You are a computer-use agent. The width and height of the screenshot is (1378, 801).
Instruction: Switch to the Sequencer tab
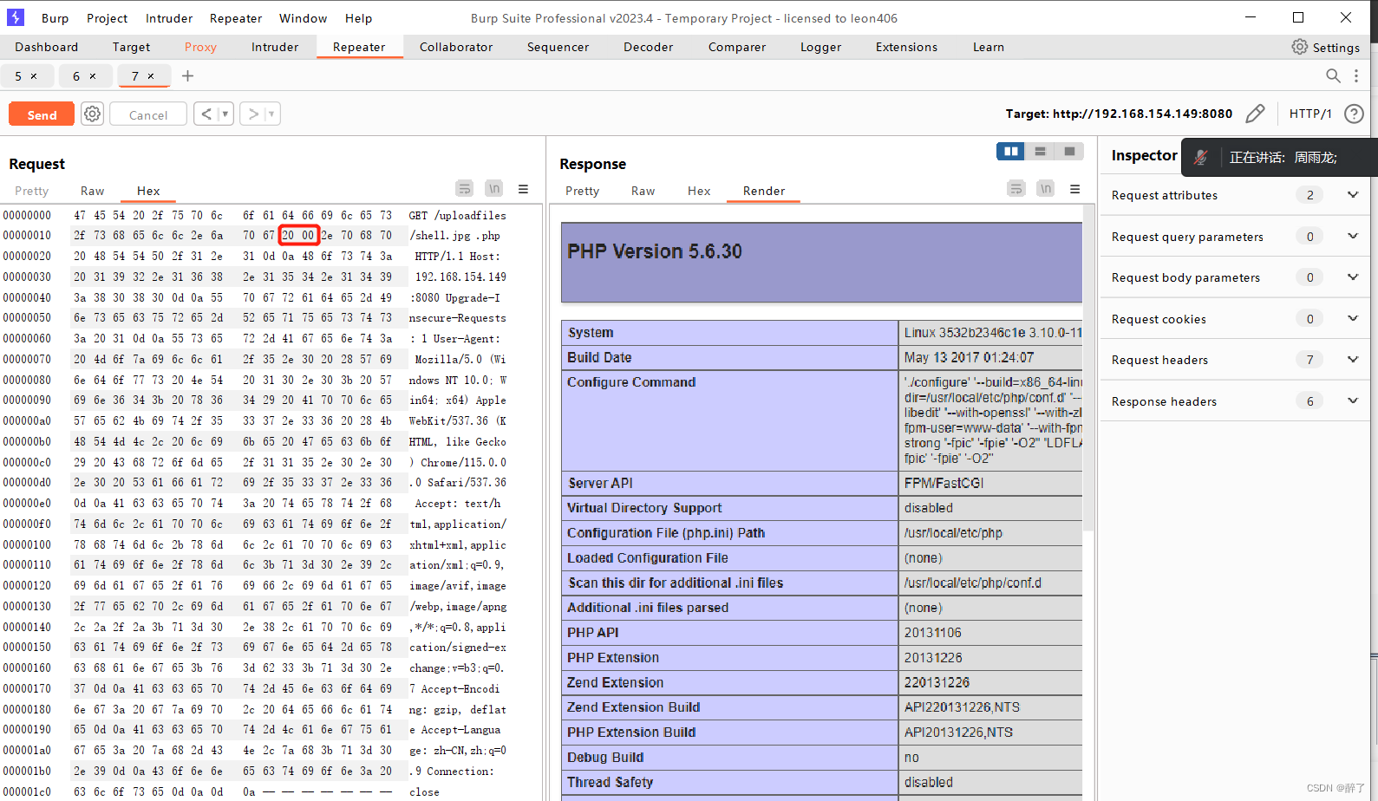(x=558, y=47)
